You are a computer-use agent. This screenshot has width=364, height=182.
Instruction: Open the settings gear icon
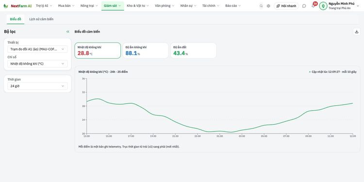[268, 6]
